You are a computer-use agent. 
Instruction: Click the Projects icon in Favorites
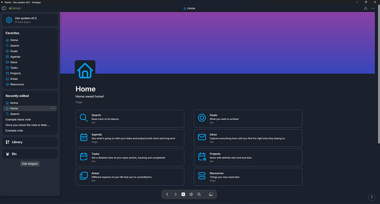(x=7, y=73)
